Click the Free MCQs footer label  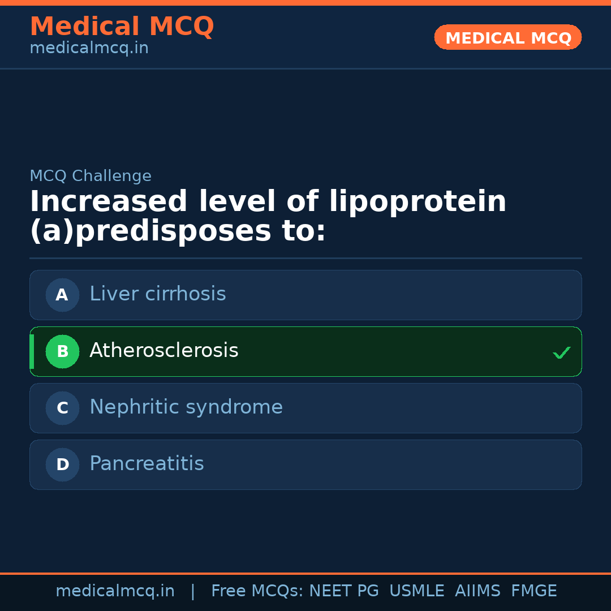257,591
